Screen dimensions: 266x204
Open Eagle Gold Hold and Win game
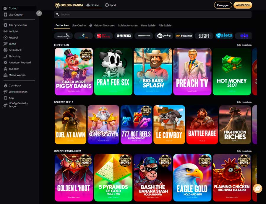point(192,177)
